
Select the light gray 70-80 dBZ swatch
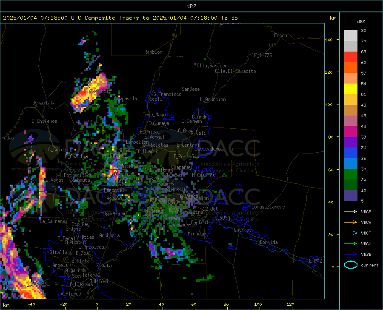351,36
